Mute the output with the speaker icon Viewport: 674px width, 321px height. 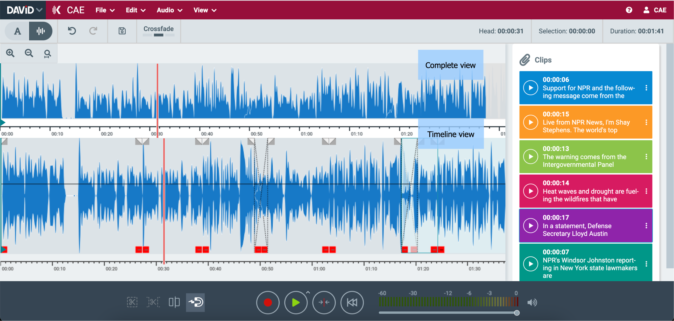pos(533,302)
